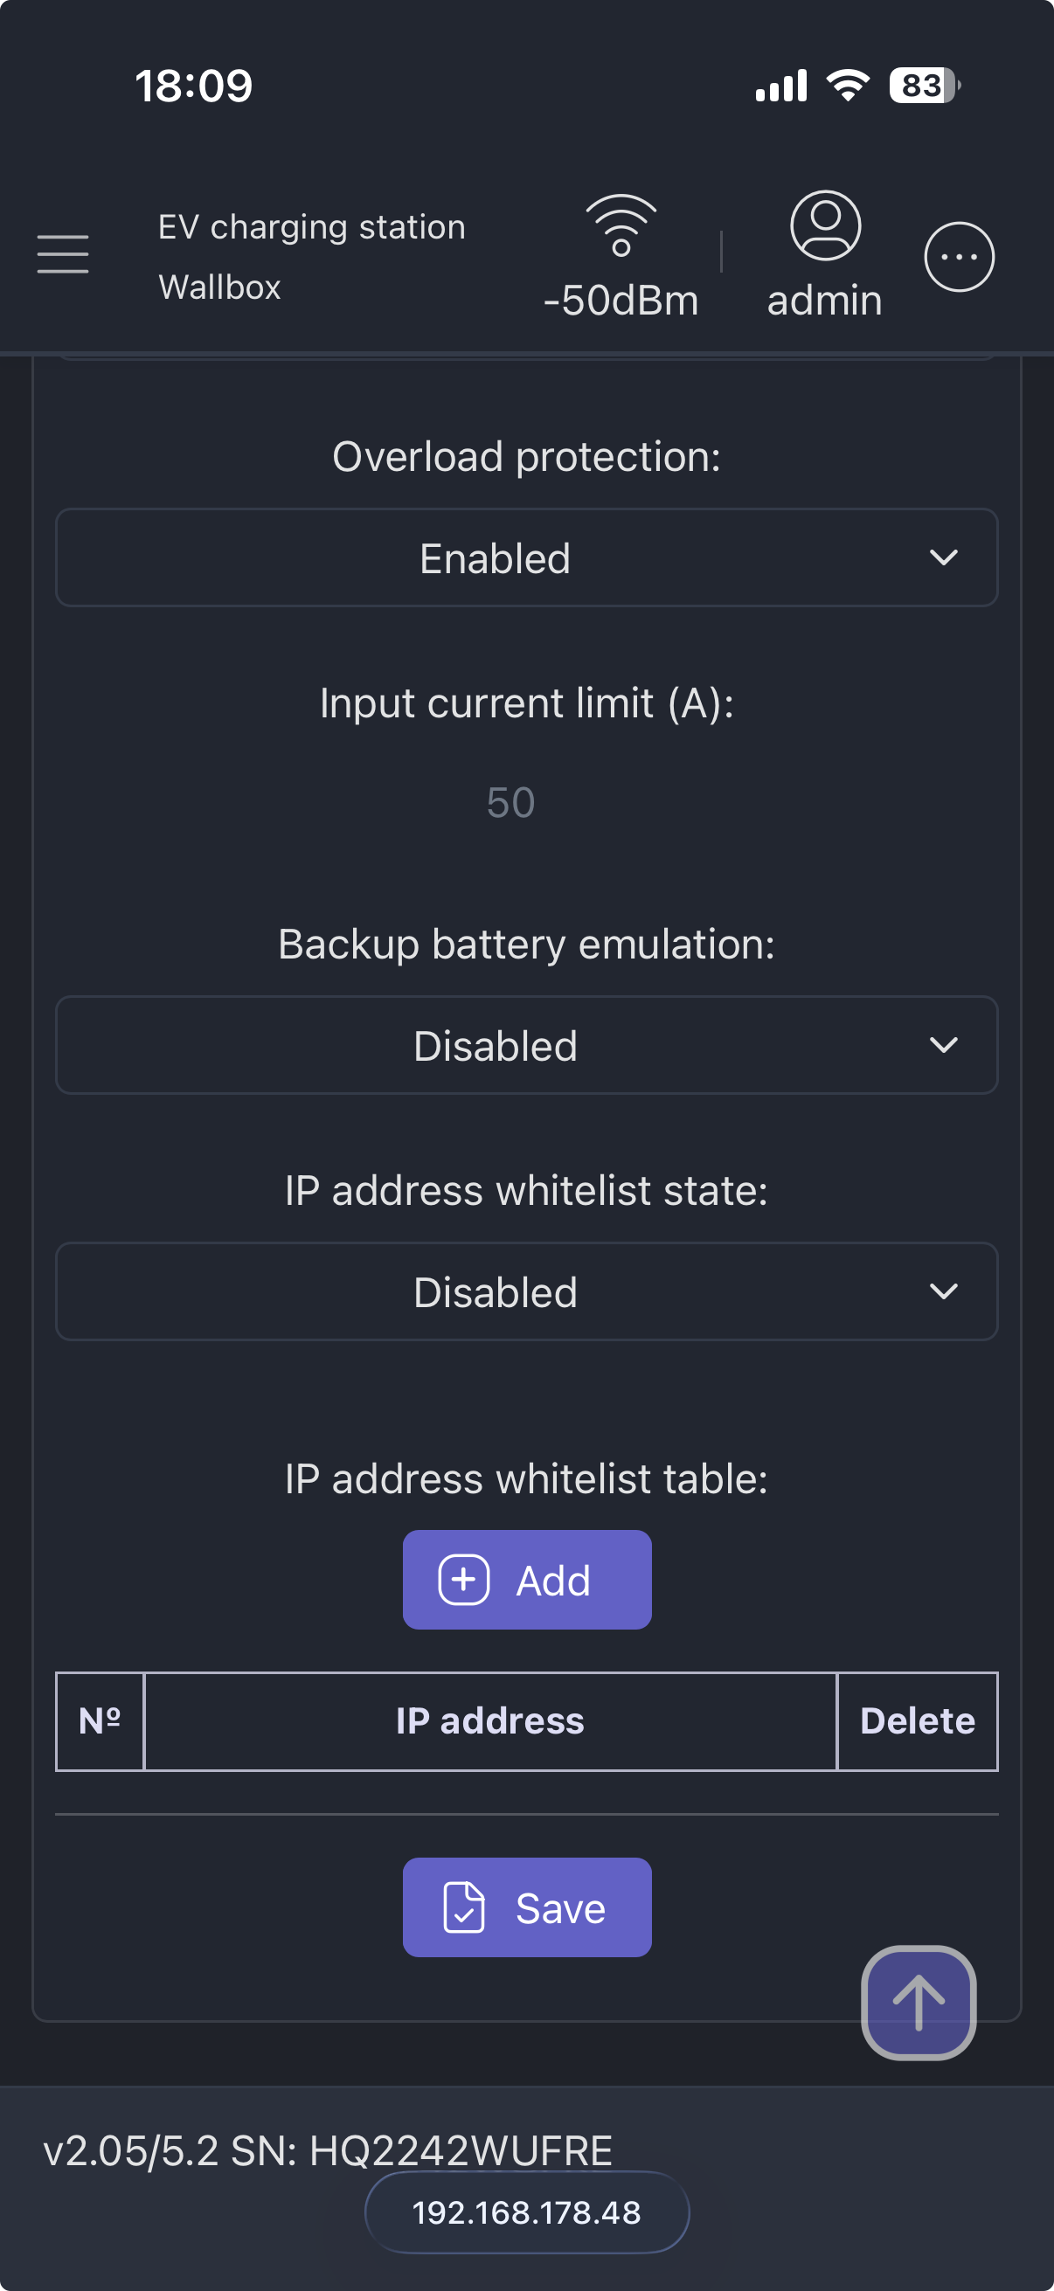
Task: Open IP address whitelist state dropdown
Action: [x=526, y=1291]
